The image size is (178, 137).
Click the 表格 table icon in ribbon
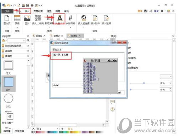(17, 18)
